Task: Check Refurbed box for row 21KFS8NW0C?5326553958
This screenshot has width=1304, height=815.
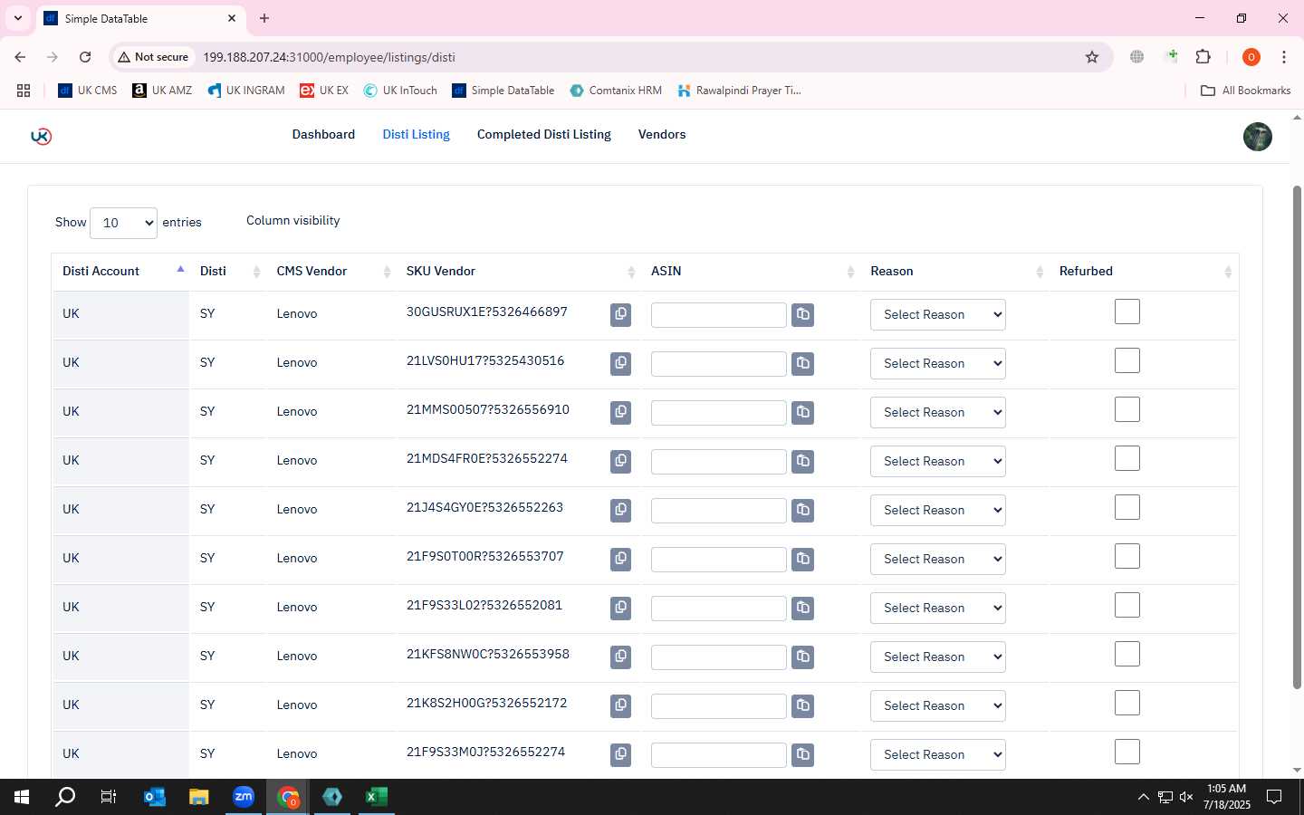Action: (1127, 654)
